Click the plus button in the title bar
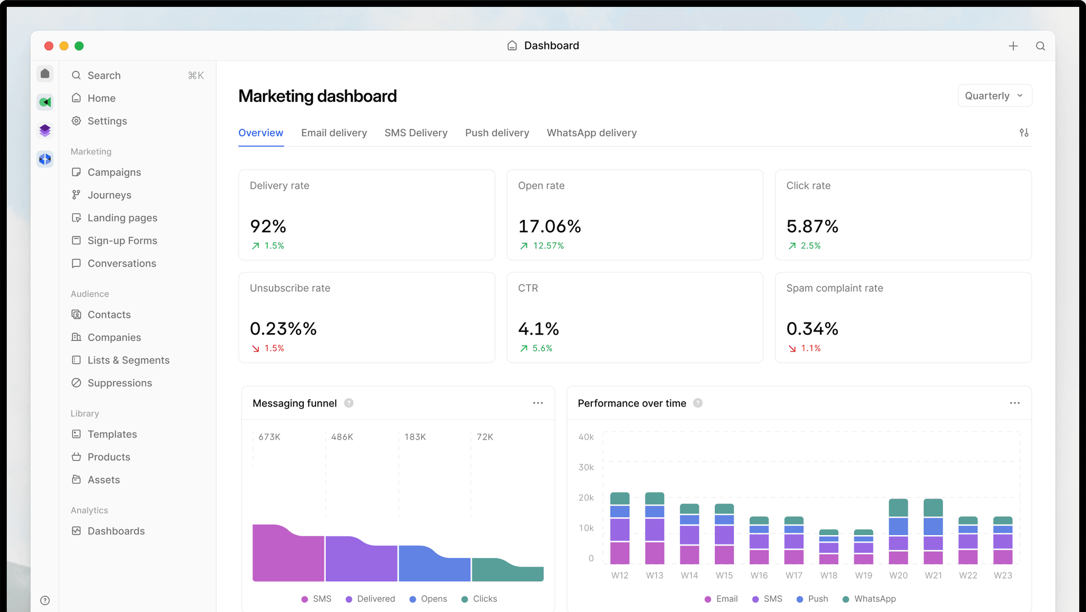 pos(1013,46)
